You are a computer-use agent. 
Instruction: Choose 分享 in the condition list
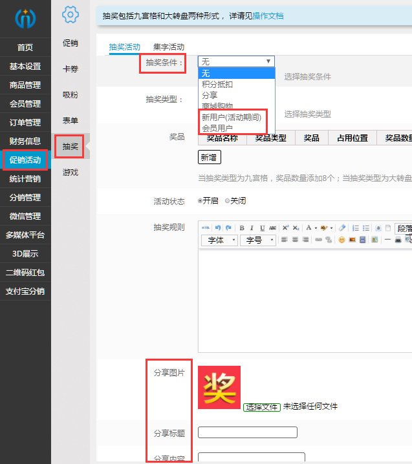[x=237, y=95]
